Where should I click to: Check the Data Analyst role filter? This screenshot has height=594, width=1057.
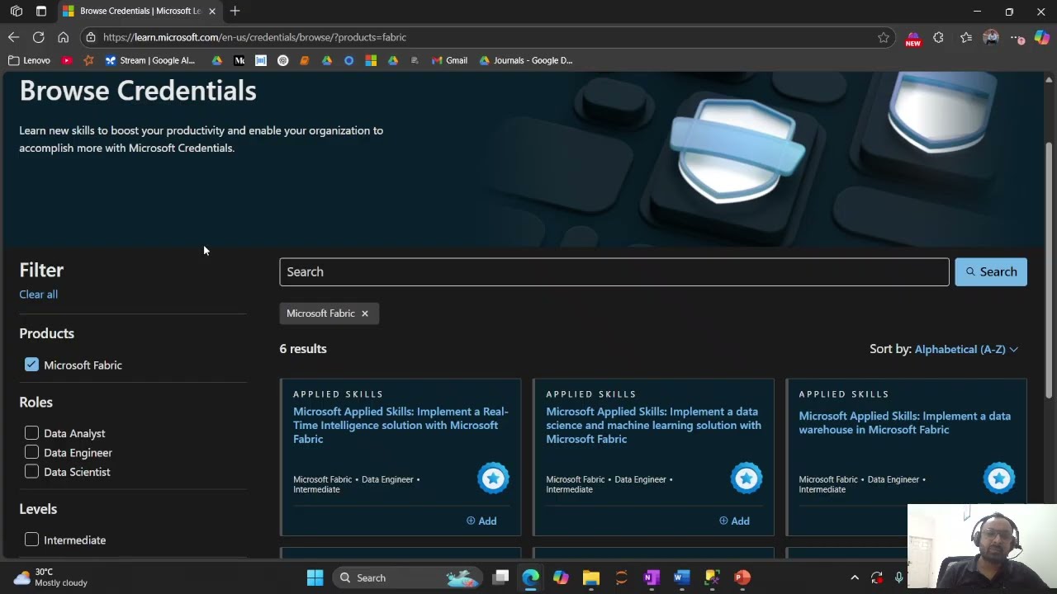pos(31,432)
